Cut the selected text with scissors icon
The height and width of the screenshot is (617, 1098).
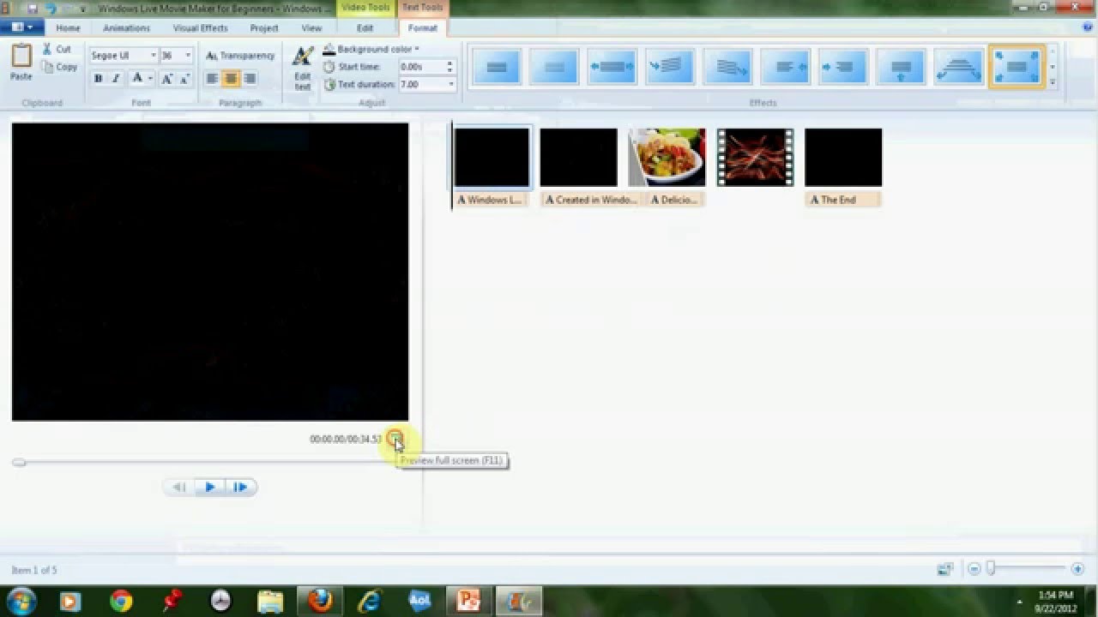click(x=47, y=49)
